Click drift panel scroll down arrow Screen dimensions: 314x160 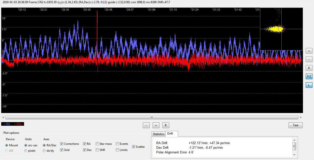[x=294, y=155]
